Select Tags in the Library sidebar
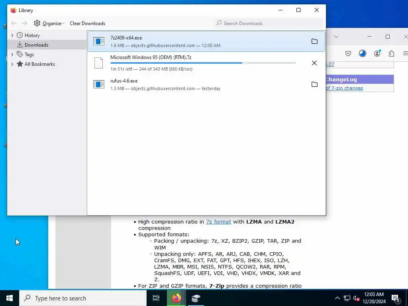The width and height of the screenshot is (408, 306). pyautogui.click(x=47, y=54)
